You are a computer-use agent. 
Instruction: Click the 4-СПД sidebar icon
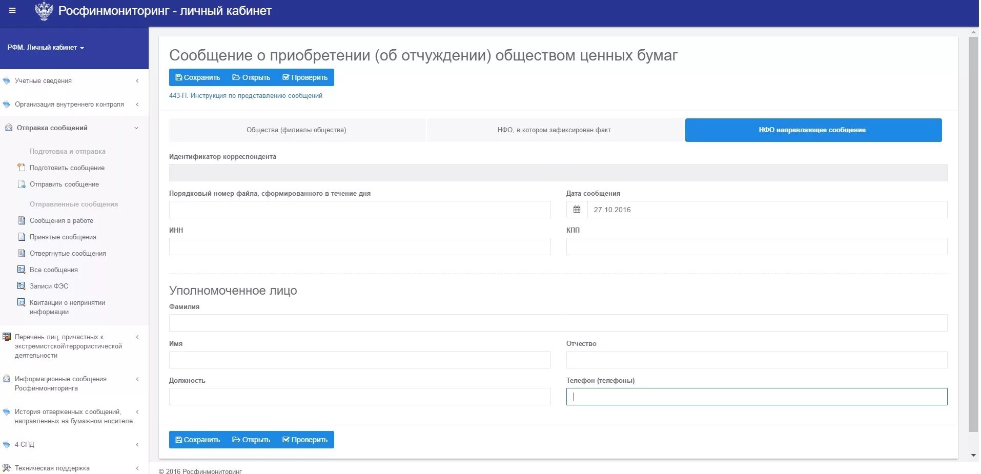[x=7, y=445]
